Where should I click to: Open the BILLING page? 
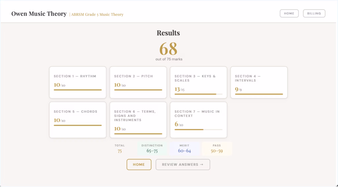(314, 13)
